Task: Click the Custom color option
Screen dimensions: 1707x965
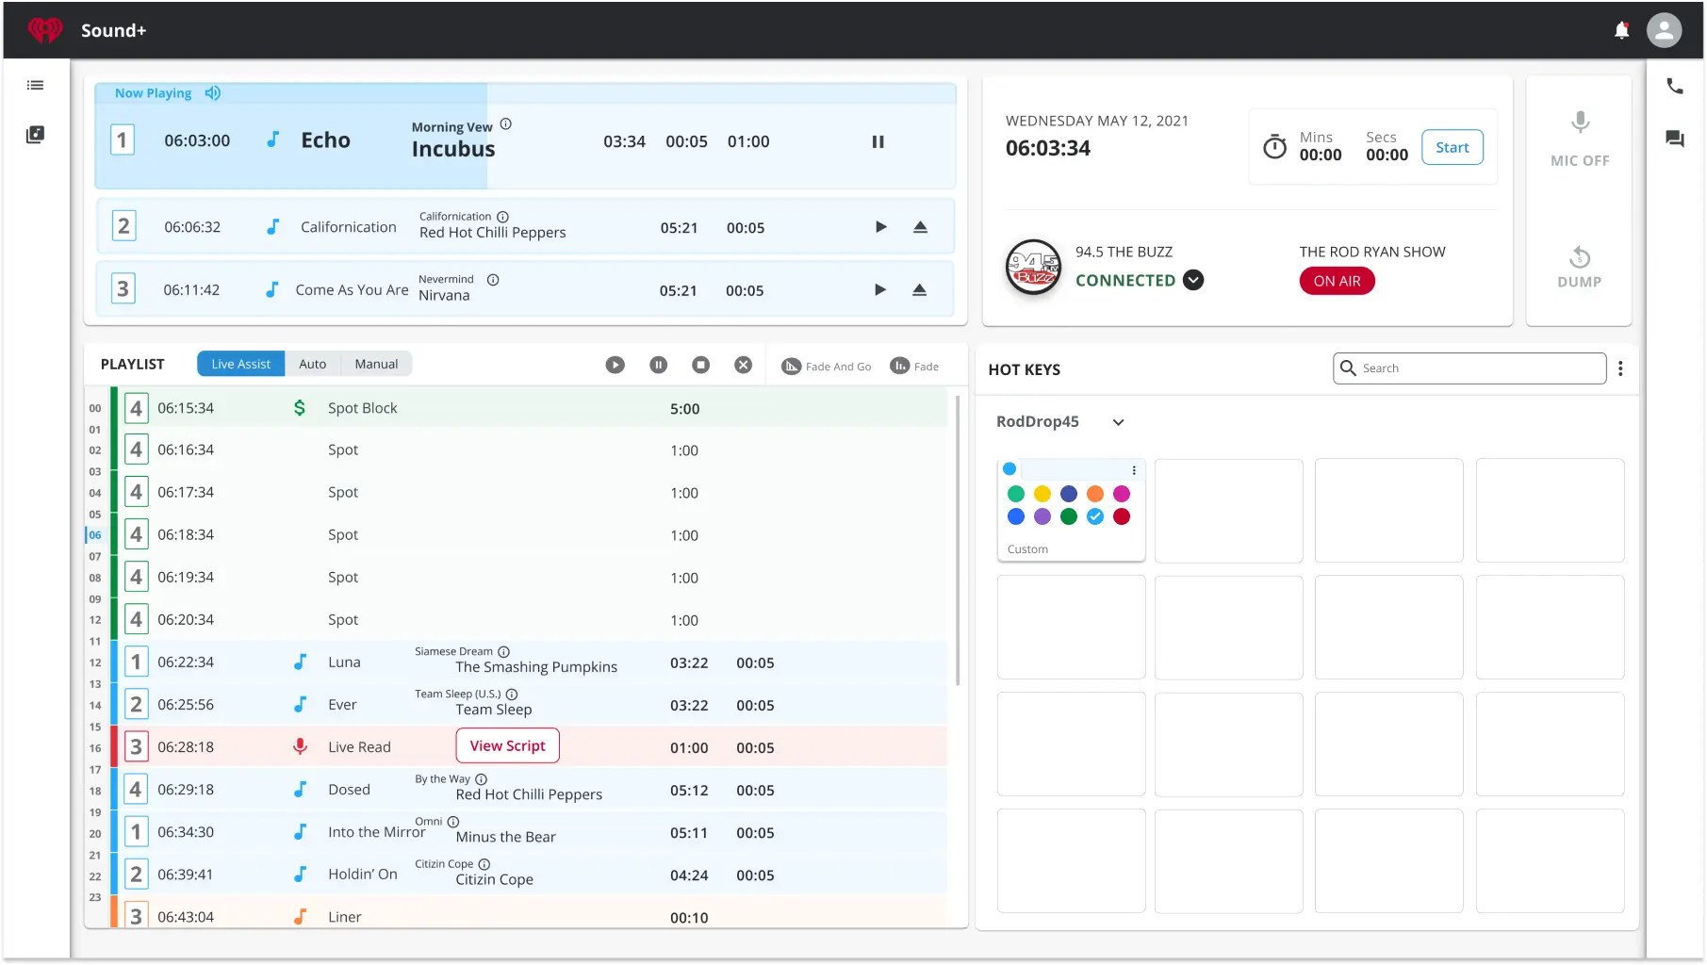Action: 1027,549
